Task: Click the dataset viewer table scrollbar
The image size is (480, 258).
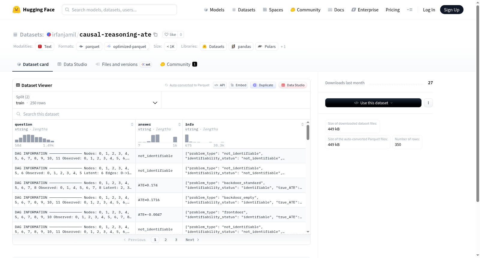Action: coord(308,132)
